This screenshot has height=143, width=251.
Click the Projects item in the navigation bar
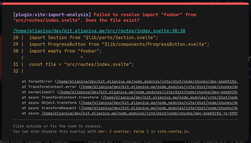tap(235, 3)
